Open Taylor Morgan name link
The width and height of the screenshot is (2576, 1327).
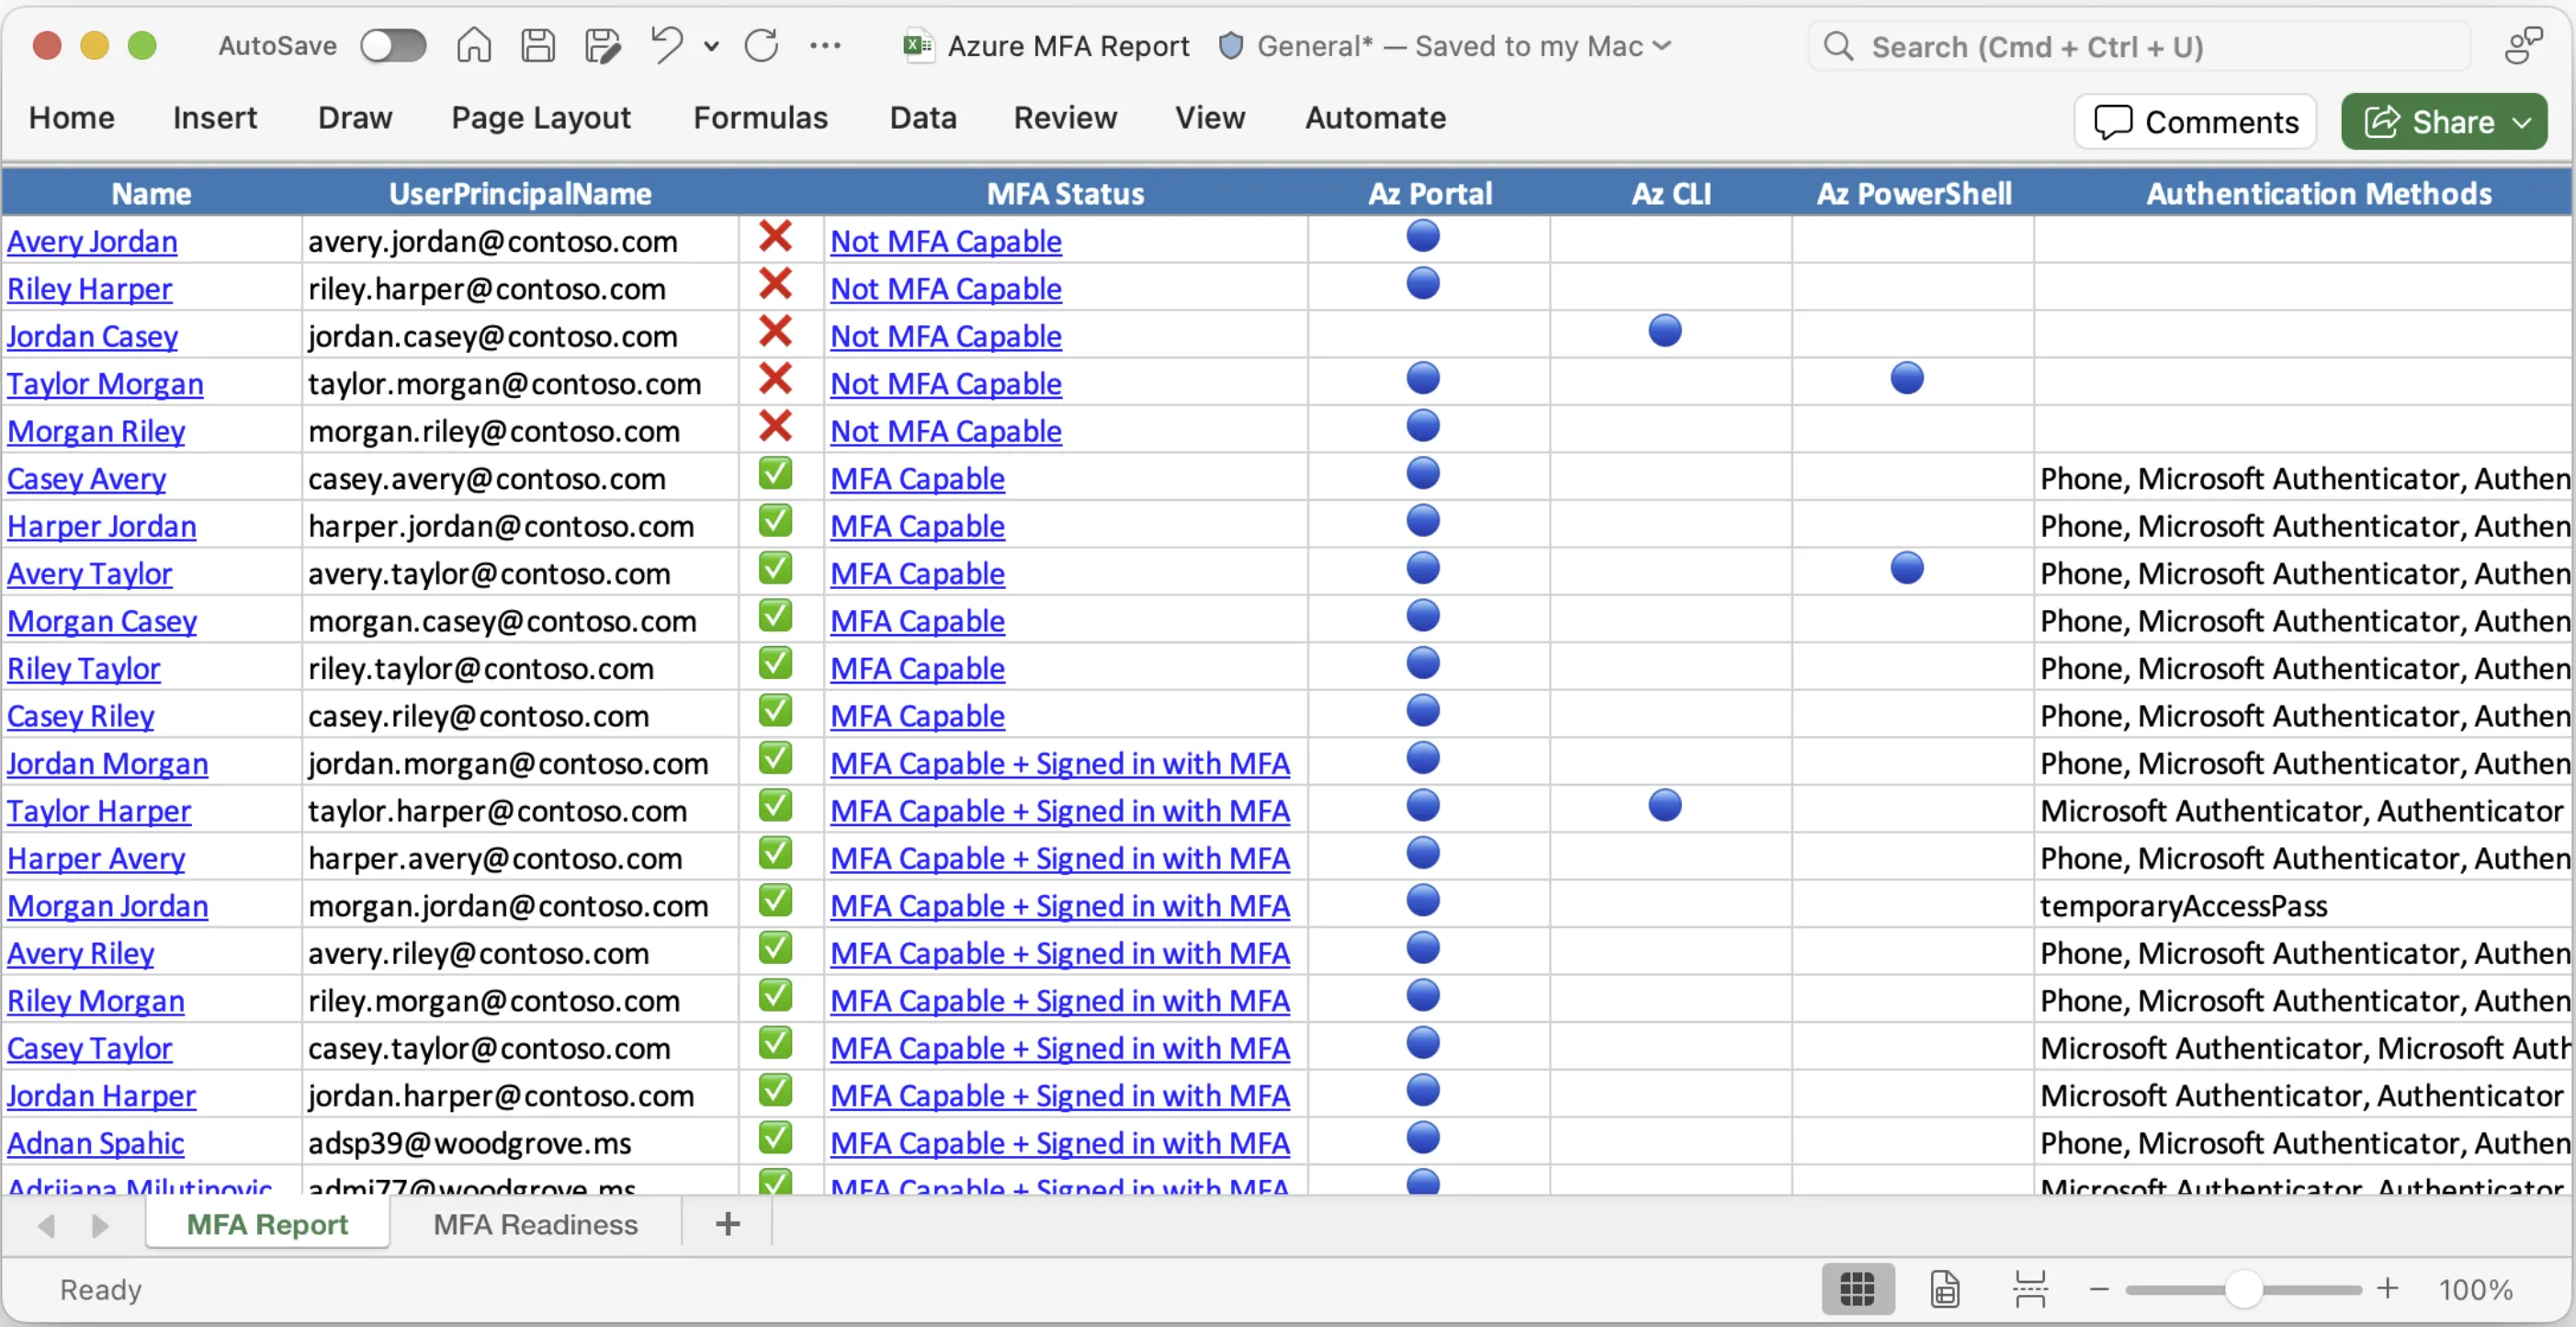tap(105, 384)
